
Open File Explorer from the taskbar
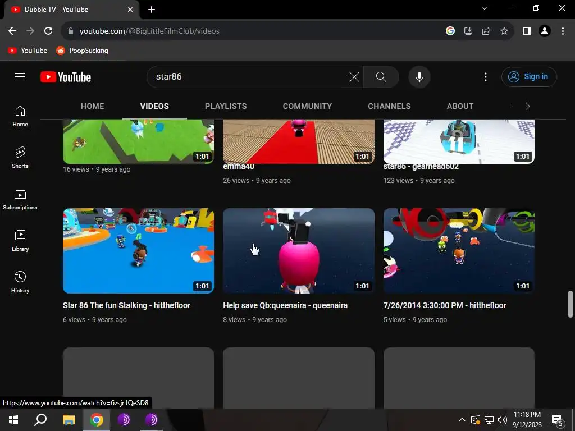(x=69, y=420)
